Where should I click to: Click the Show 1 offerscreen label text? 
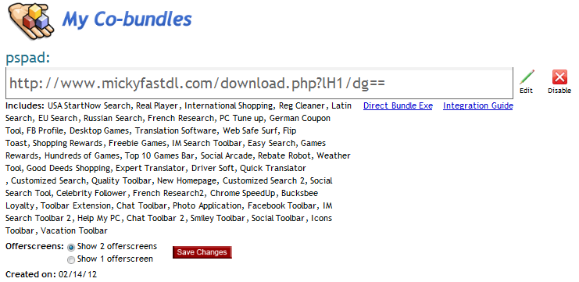(115, 259)
